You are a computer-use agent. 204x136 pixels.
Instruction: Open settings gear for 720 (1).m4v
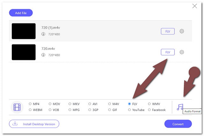(182, 31)
